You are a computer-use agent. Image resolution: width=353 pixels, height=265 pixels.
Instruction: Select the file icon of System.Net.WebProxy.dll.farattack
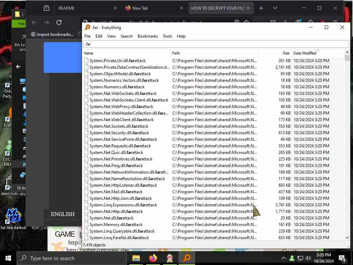tap(86, 106)
